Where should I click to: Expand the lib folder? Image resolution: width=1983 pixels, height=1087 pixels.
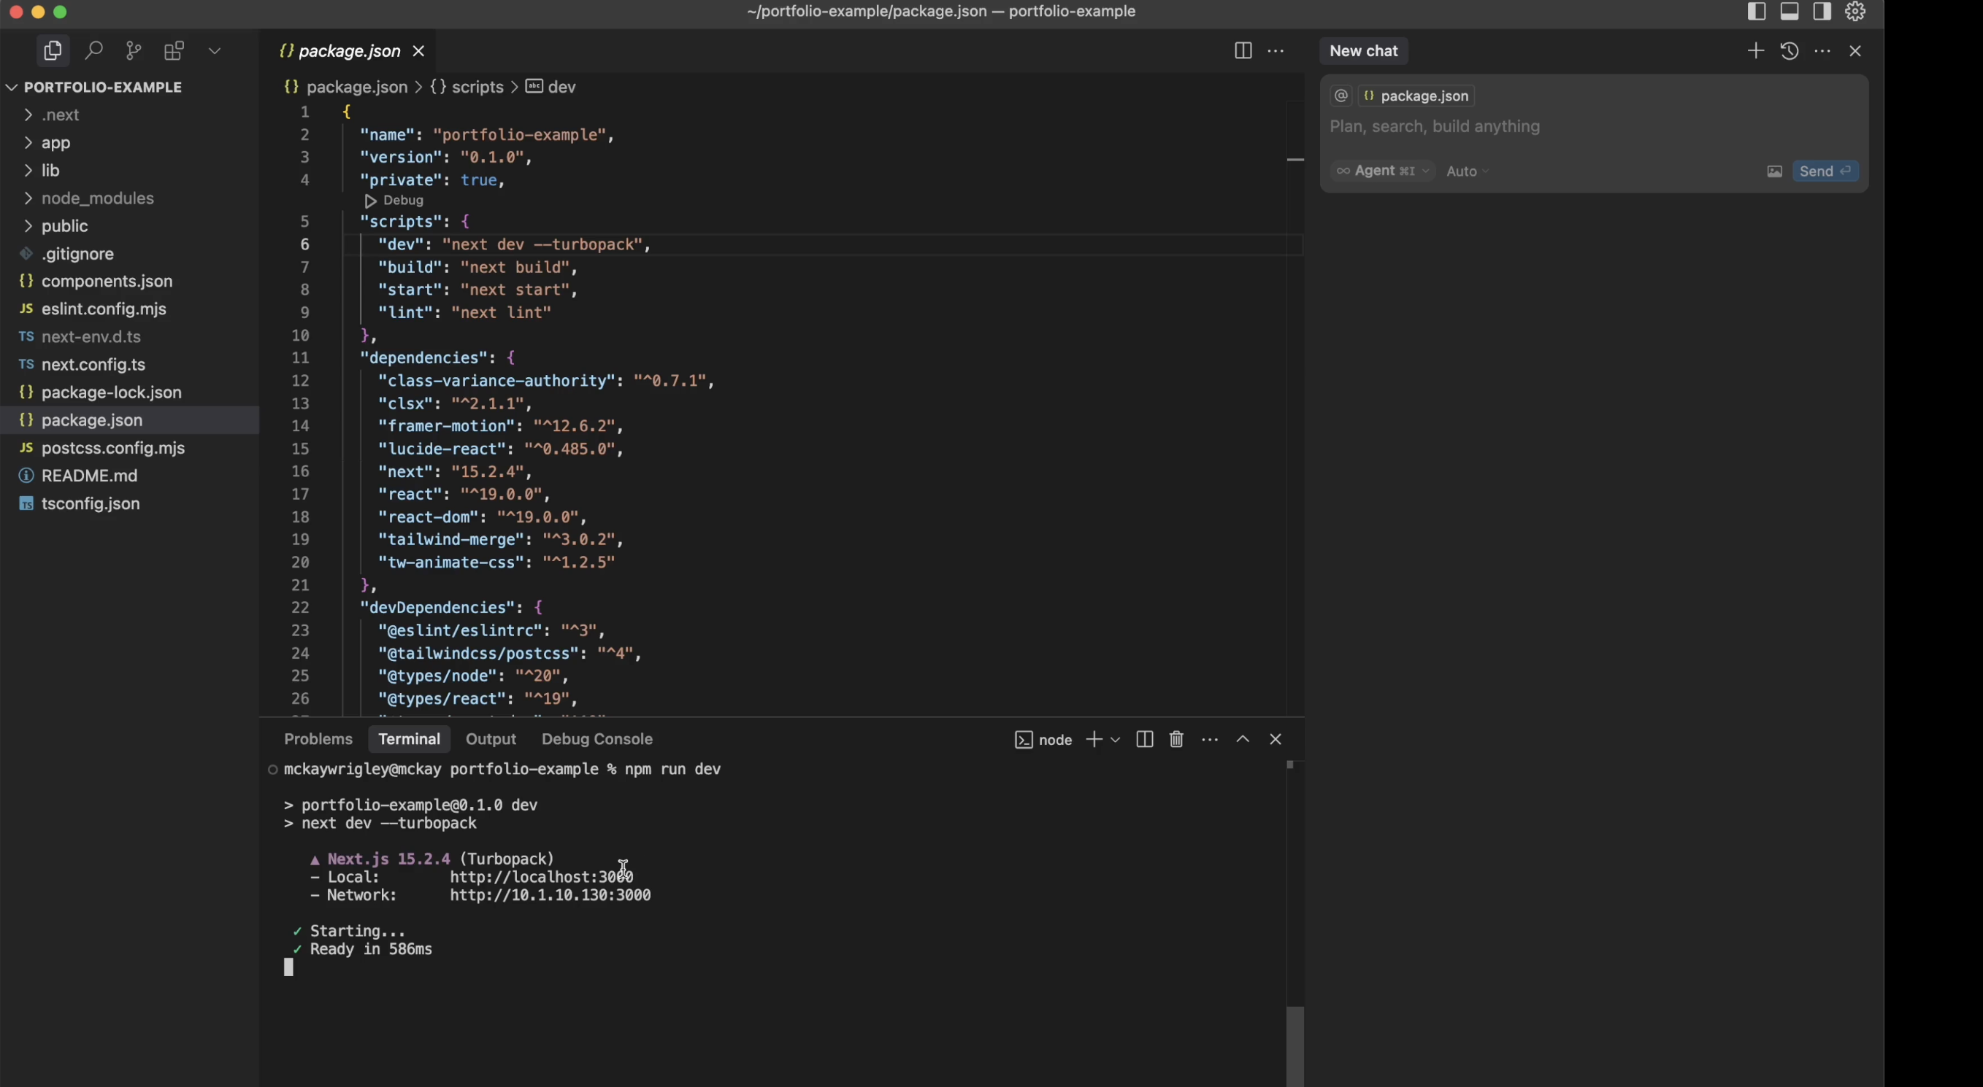pos(129,170)
